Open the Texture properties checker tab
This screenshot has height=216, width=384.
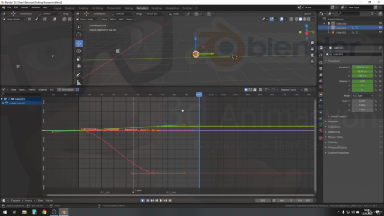321,138
